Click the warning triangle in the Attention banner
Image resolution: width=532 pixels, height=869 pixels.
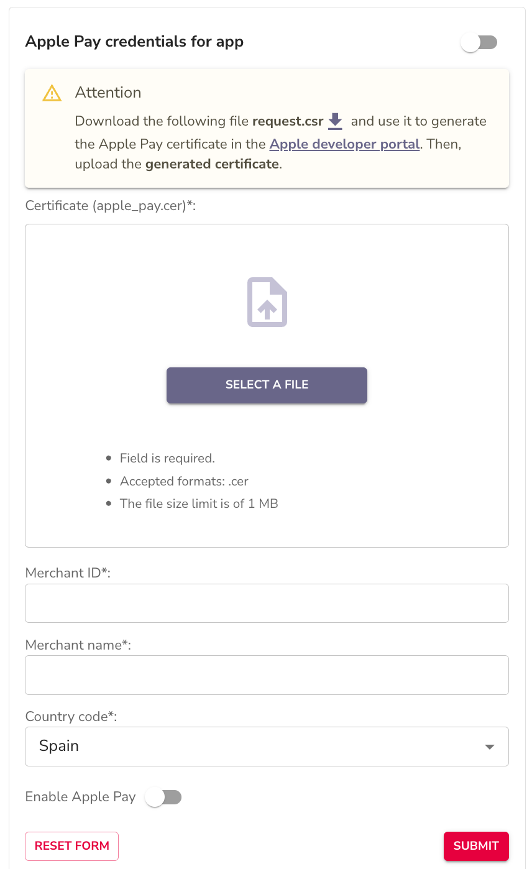pos(52,93)
